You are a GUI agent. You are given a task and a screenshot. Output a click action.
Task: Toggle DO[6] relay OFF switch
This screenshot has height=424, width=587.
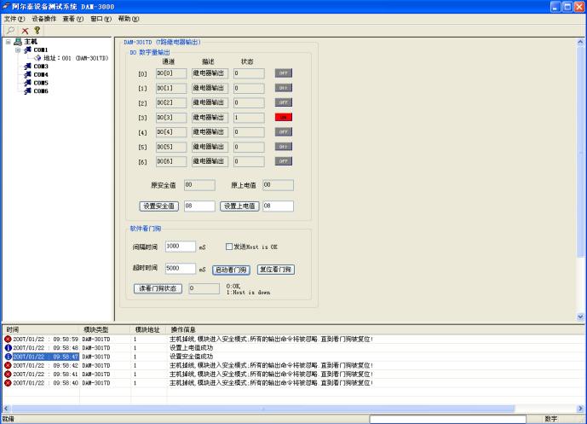(283, 161)
